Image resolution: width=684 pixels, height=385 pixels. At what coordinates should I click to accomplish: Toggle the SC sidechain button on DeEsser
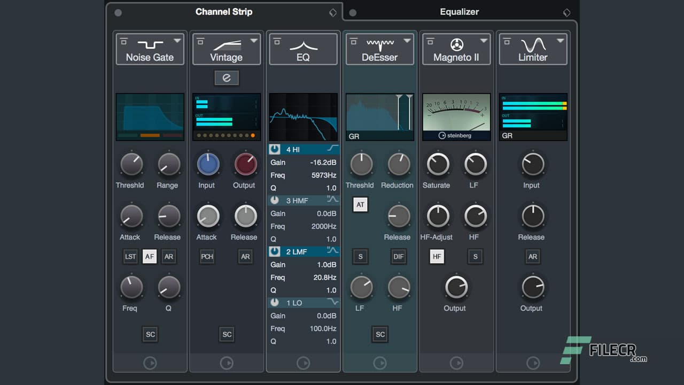coord(380,334)
